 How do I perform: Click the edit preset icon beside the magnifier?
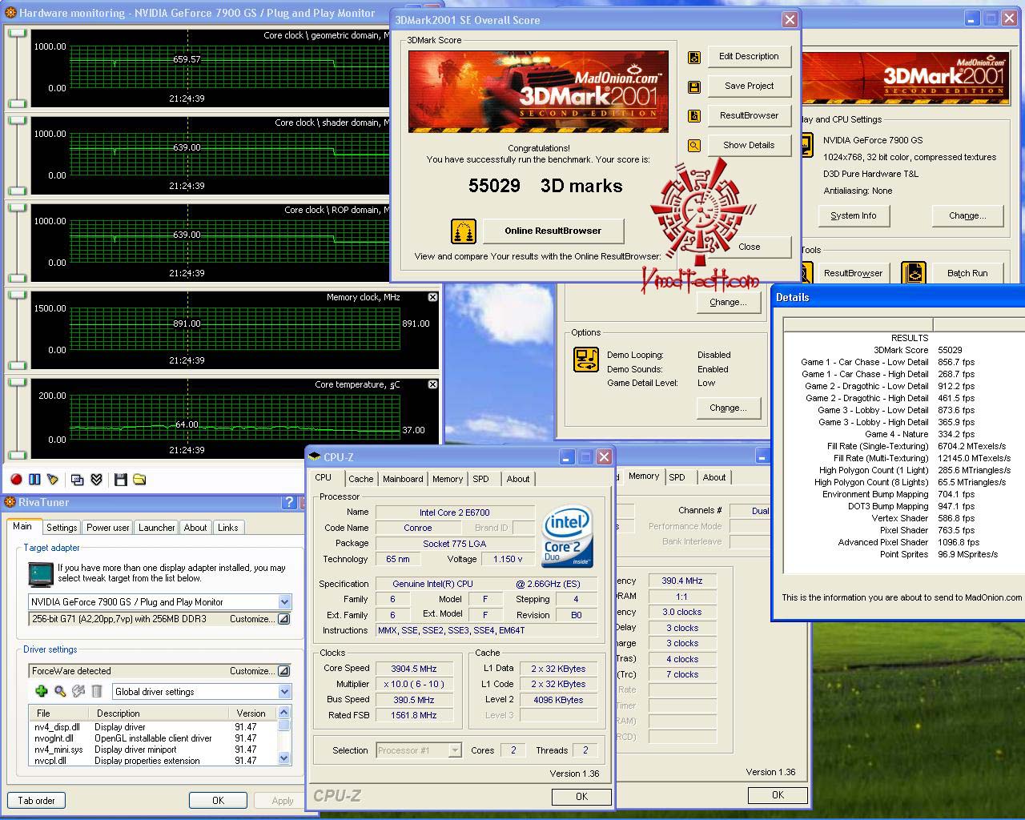point(78,691)
